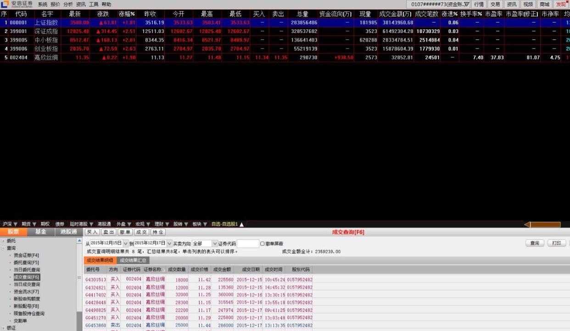This screenshot has width=570, height=331.
Task: Collapse the 查询 tree node
Action: 3,248
